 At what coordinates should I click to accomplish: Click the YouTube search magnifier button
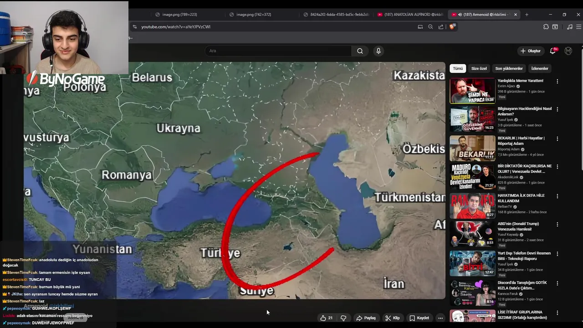[x=360, y=51]
